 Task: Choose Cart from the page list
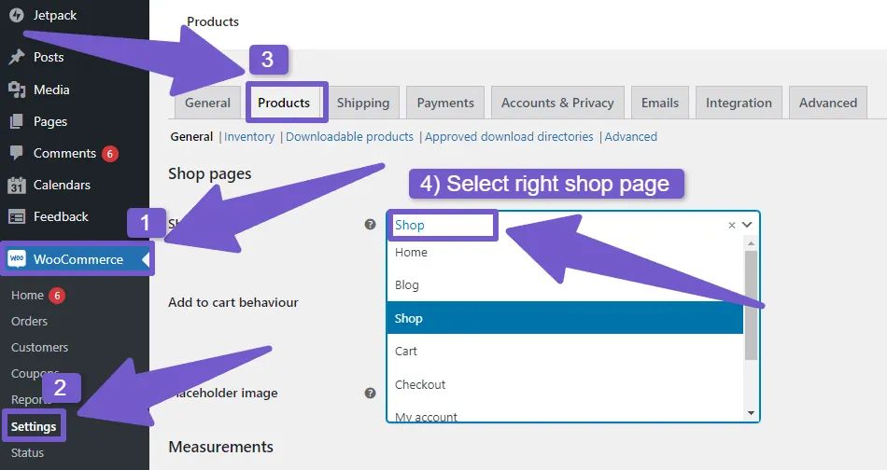pos(565,351)
